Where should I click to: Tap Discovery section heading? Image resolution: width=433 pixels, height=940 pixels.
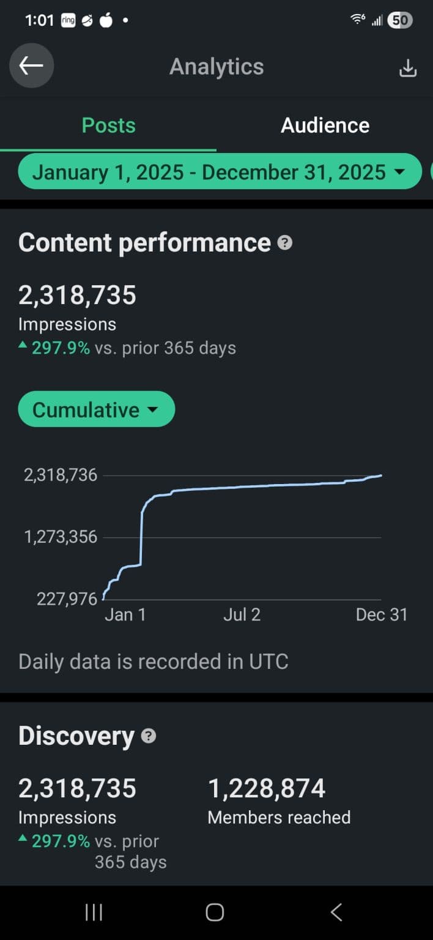[x=76, y=736]
